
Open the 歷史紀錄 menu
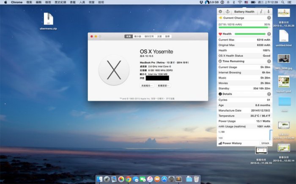pos(60,2)
